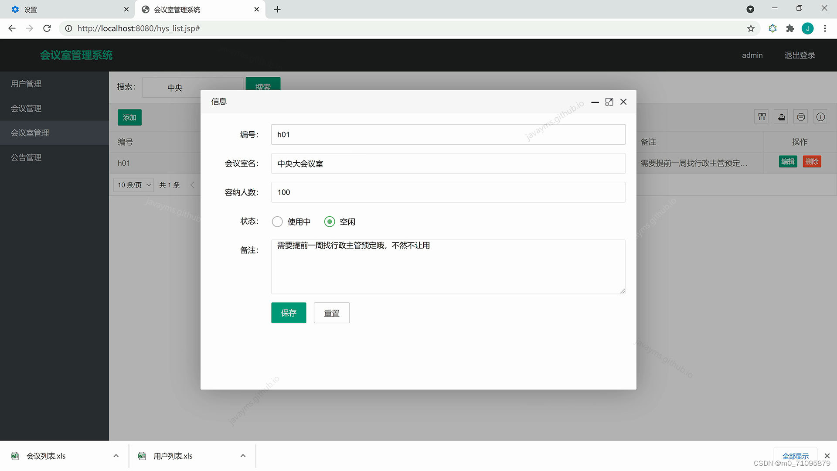The height and width of the screenshot is (471, 837).
Task: Open 会议管理 in the sidebar
Action: (54, 108)
